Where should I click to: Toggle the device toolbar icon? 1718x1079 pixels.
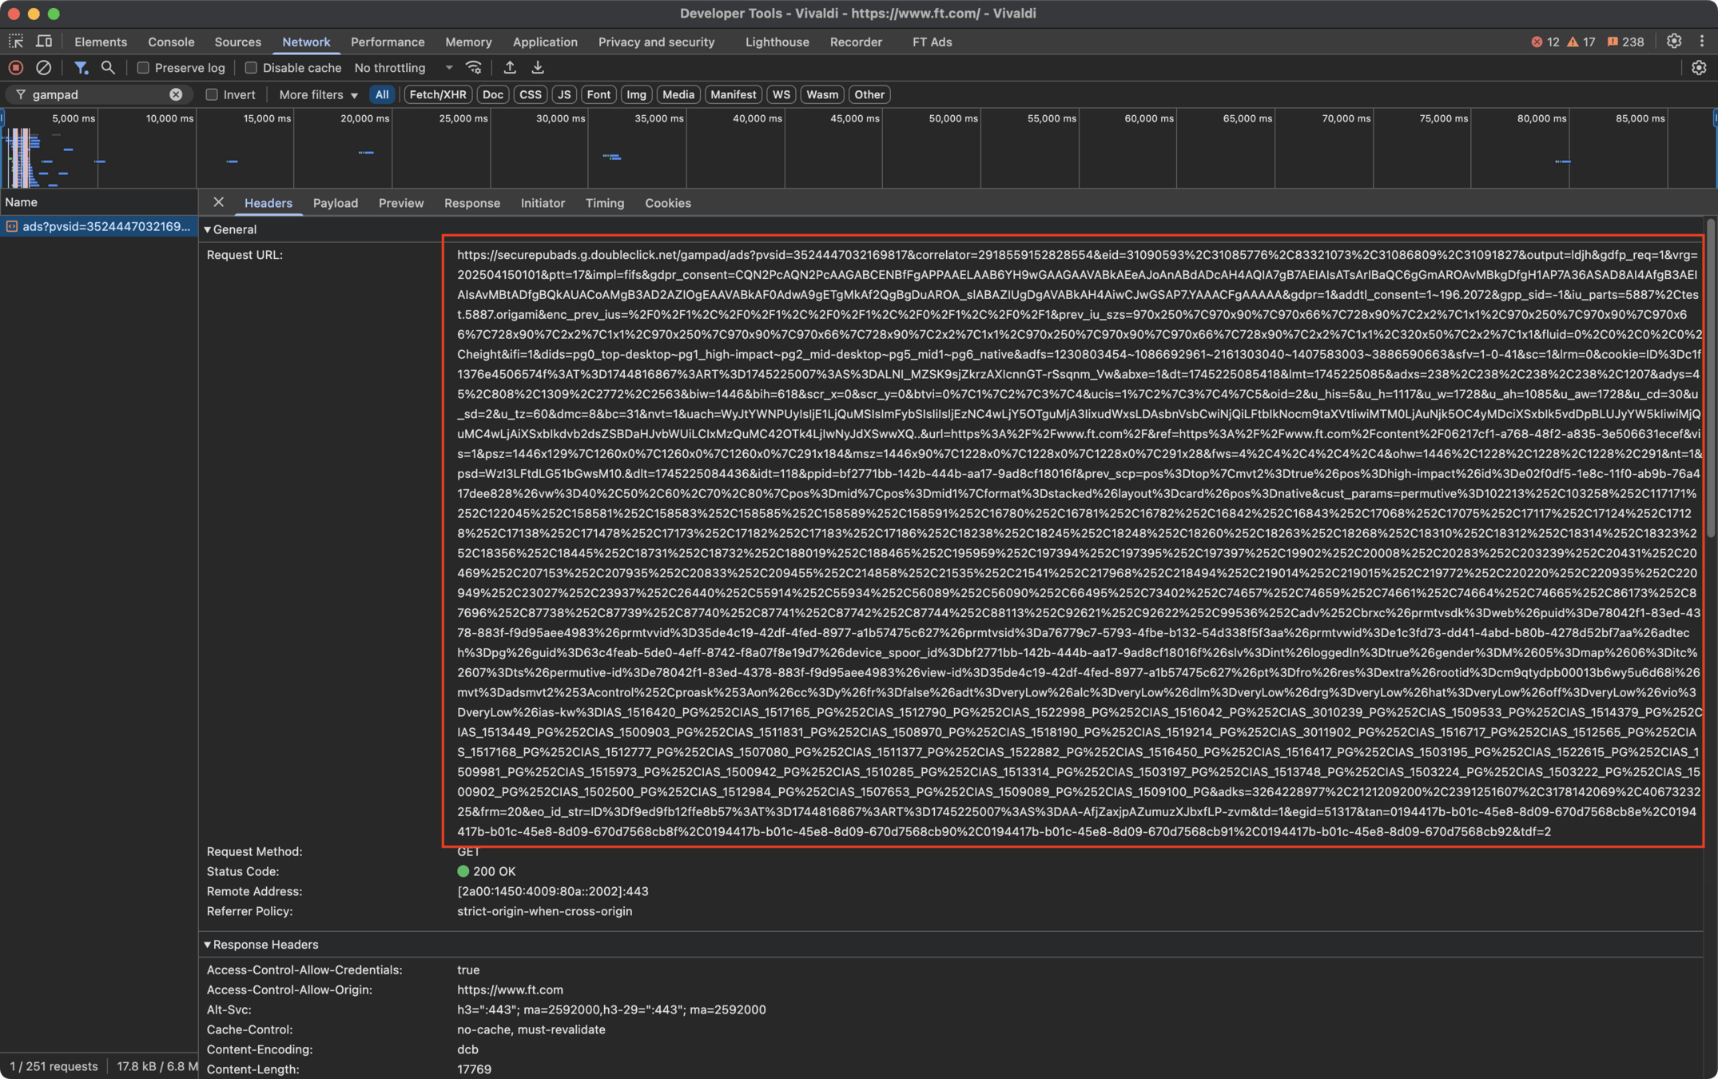pyautogui.click(x=44, y=42)
